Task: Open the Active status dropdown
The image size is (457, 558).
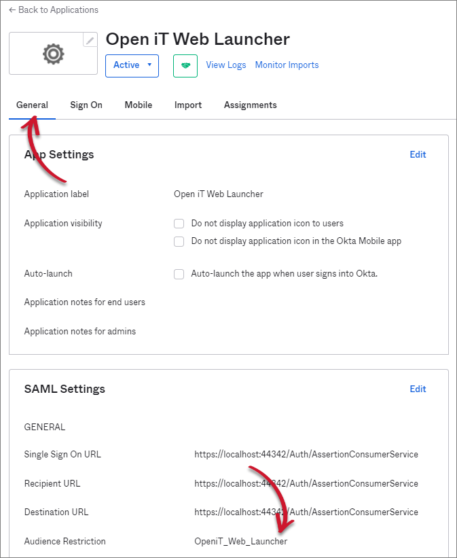Action: (x=132, y=65)
